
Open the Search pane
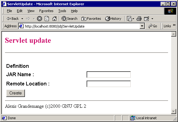click(x=69, y=19)
